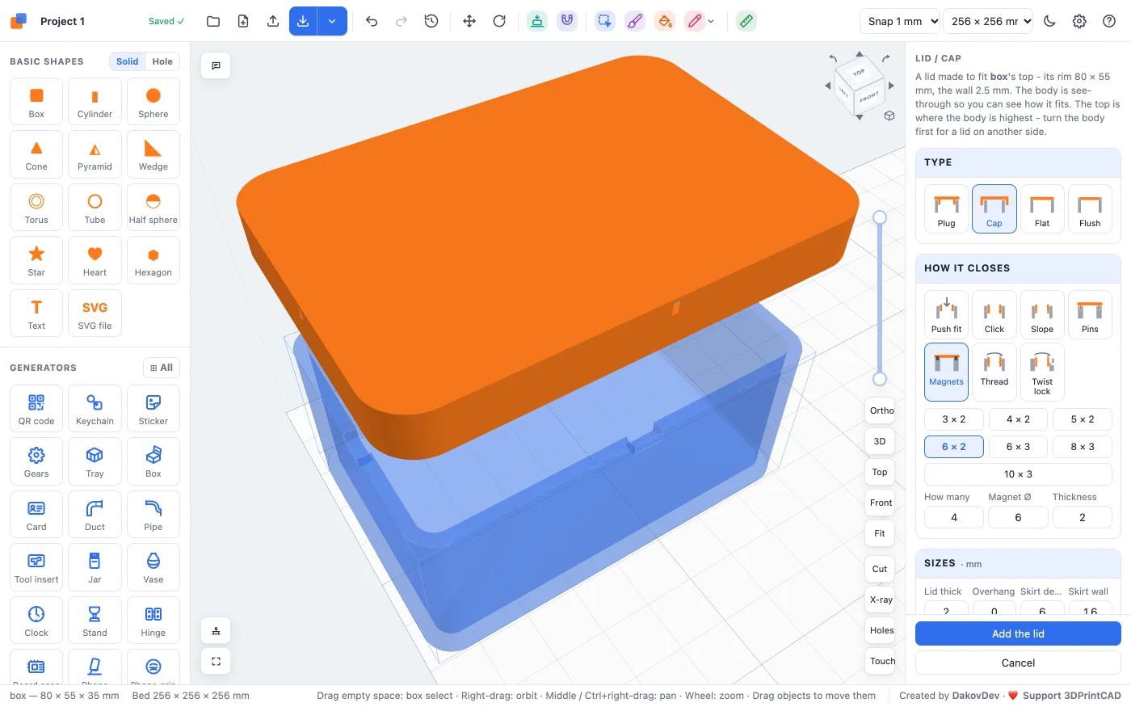Click the How many magnets field

pyautogui.click(x=954, y=517)
